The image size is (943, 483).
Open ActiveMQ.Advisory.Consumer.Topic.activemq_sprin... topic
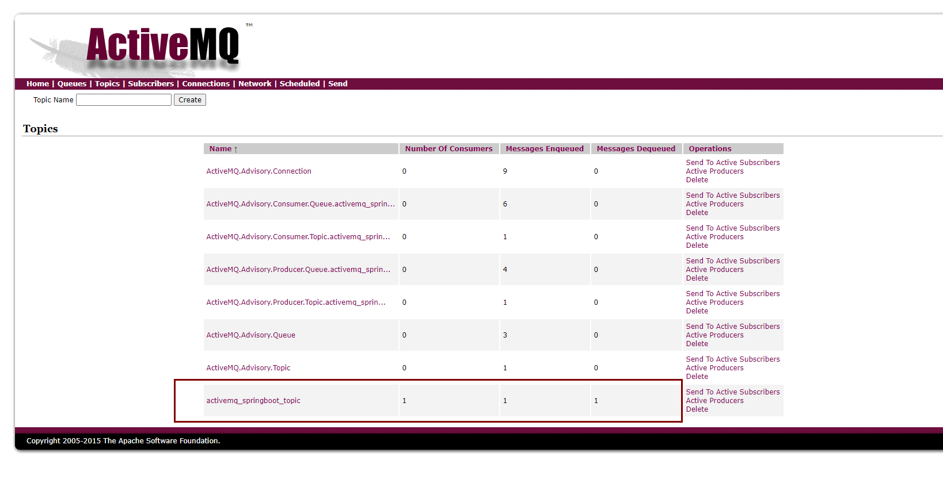(x=298, y=237)
